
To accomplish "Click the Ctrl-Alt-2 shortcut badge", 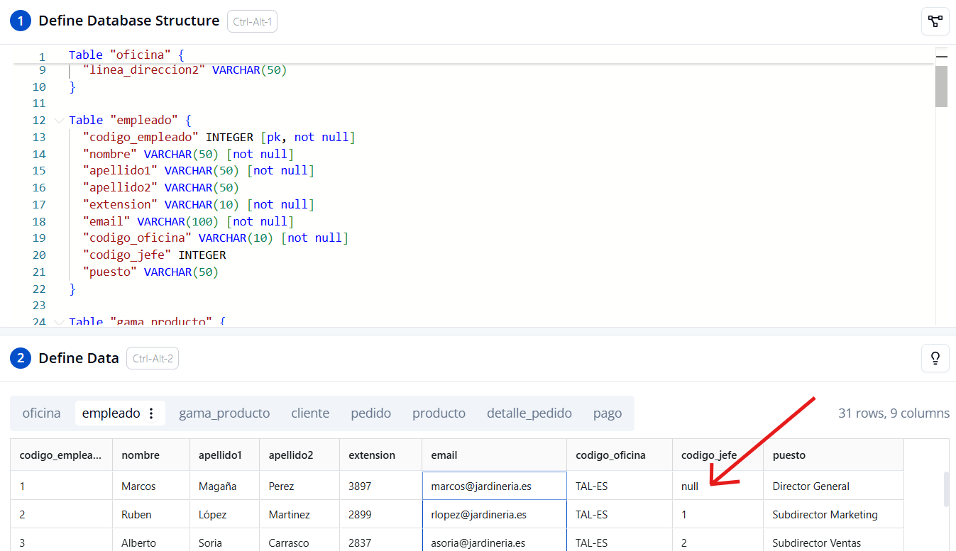I will (153, 359).
